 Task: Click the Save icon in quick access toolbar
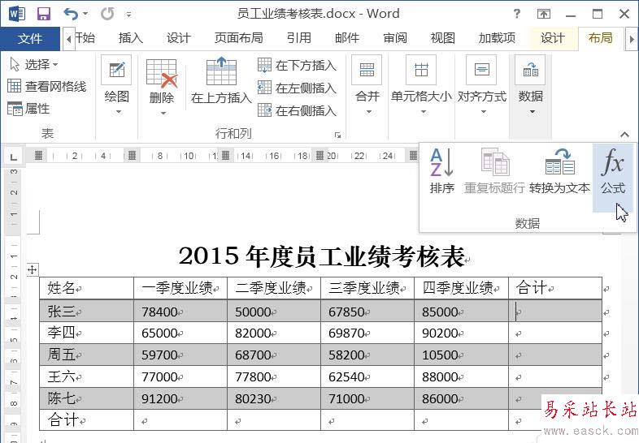(44, 14)
